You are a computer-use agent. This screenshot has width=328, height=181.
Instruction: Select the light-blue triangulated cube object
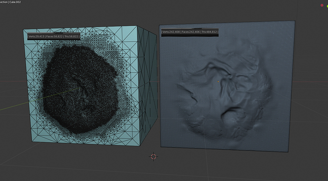(x=90, y=85)
